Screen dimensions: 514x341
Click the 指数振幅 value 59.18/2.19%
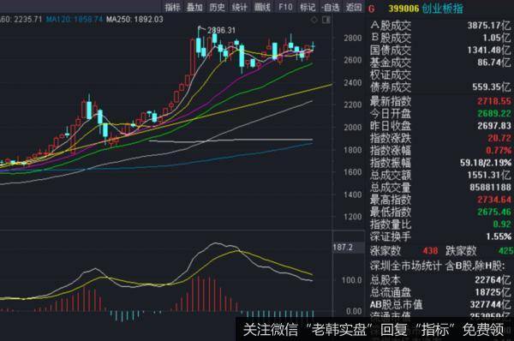click(x=486, y=163)
